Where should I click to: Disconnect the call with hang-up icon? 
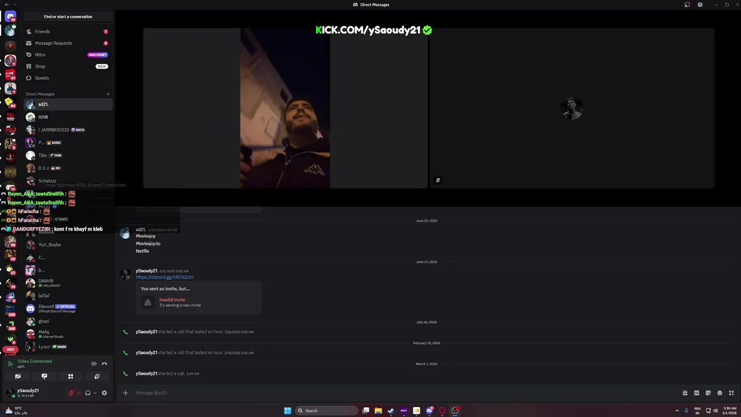(104, 364)
